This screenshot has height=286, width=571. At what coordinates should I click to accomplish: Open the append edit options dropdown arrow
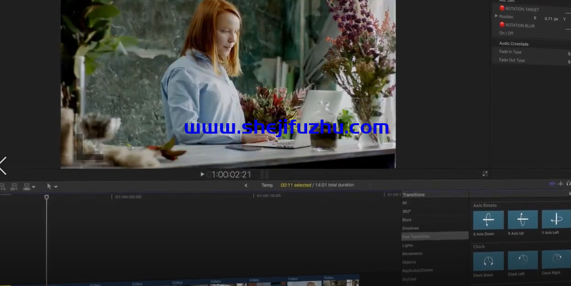click(x=33, y=187)
